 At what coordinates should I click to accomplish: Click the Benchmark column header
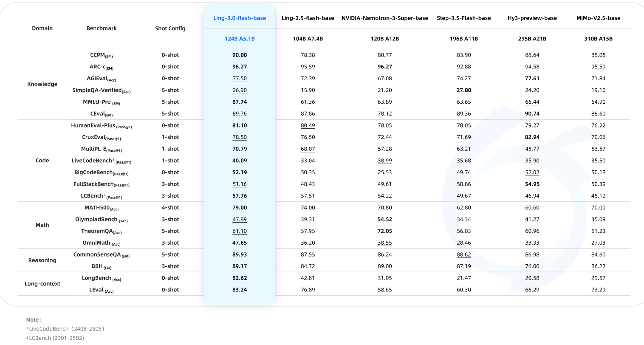coord(102,28)
